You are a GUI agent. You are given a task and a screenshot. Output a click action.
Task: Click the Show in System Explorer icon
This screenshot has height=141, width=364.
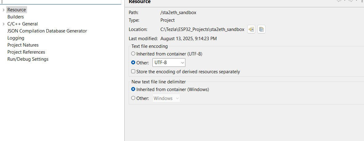coord(251,29)
